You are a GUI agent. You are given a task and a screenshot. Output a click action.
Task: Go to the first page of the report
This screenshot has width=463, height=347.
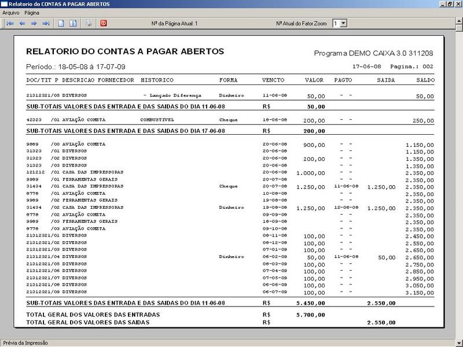coord(10,24)
